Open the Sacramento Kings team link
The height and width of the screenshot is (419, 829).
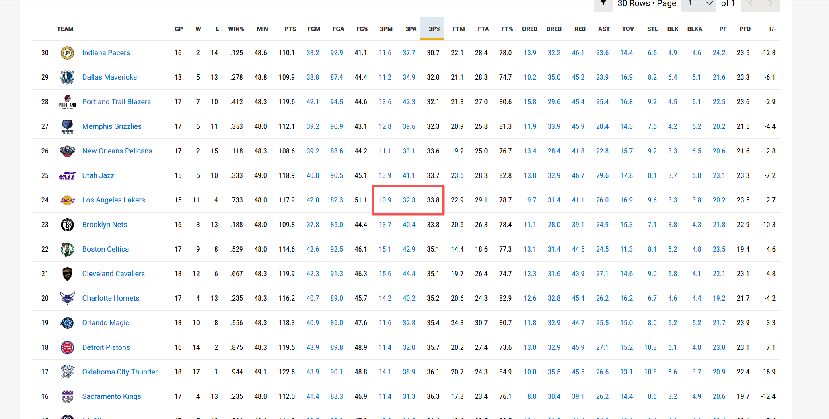(112, 396)
